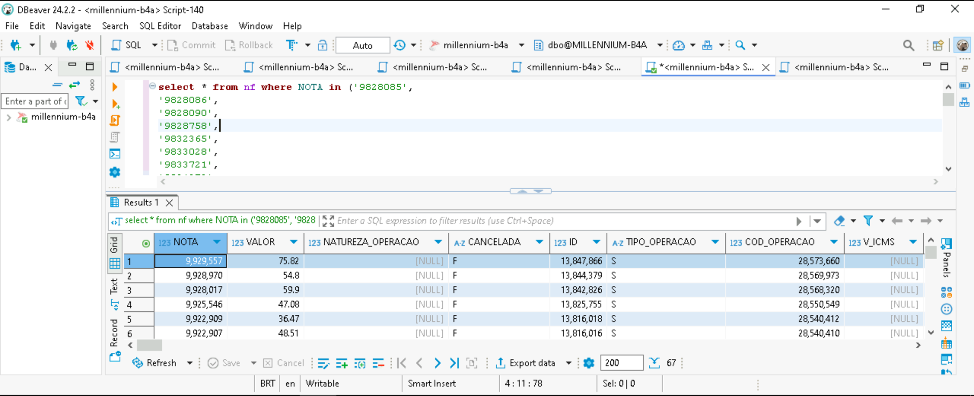Image resolution: width=974 pixels, height=396 pixels.
Task: Expand the millennium-b4a navigator tree node
Action: [9, 118]
